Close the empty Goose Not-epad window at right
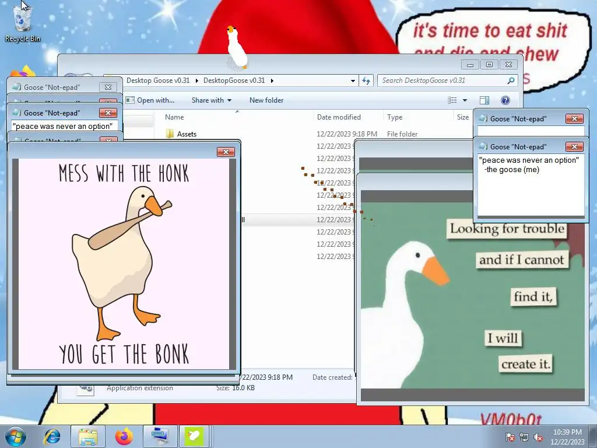The image size is (597, 448). pyautogui.click(x=574, y=119)
